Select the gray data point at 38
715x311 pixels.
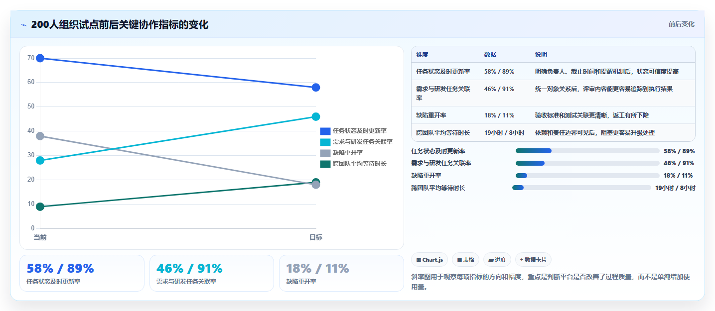coord(40,136)
